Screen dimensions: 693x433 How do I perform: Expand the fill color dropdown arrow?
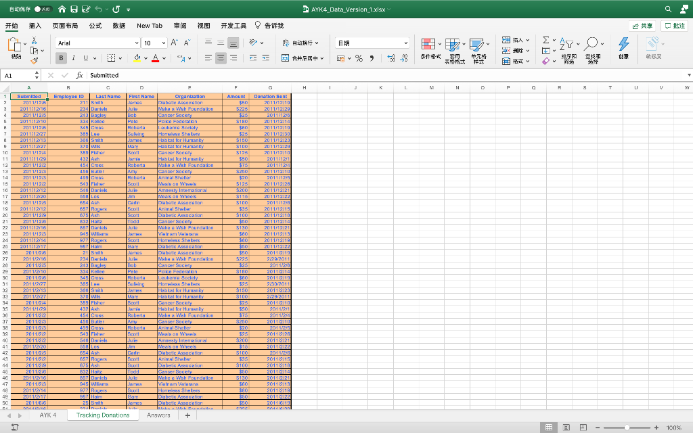(x=146, y=60)
